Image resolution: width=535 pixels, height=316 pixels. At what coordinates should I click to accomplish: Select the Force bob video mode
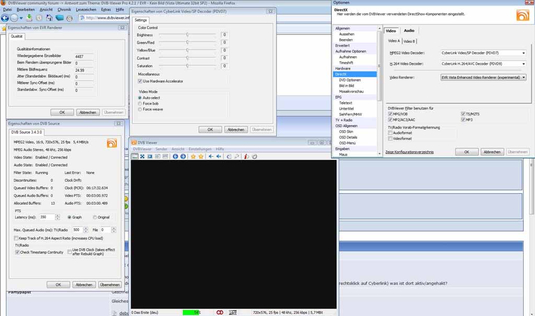coord(139,103)
